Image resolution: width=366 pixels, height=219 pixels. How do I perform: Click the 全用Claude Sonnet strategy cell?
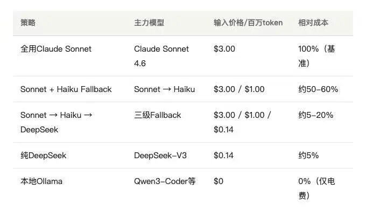pyautogui.click(x=56, y=49)
